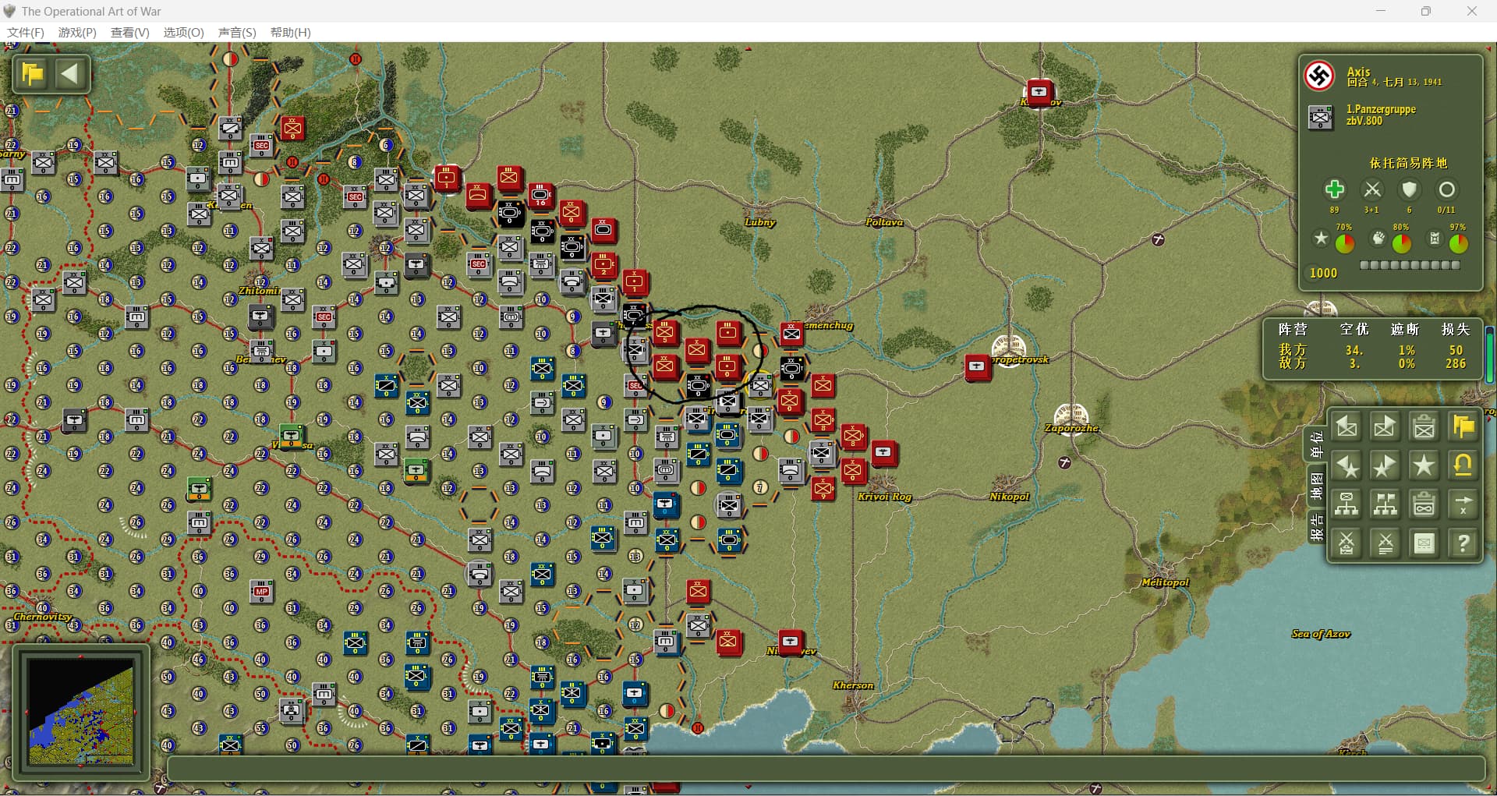Click the 损失 column header
The width and height of the screenshot is (1497, 796).
[x=1455, y=330]
